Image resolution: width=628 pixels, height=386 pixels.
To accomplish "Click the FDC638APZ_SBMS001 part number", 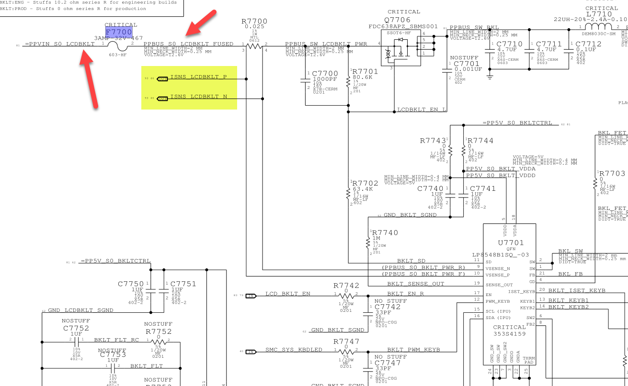I will point(403,26).
